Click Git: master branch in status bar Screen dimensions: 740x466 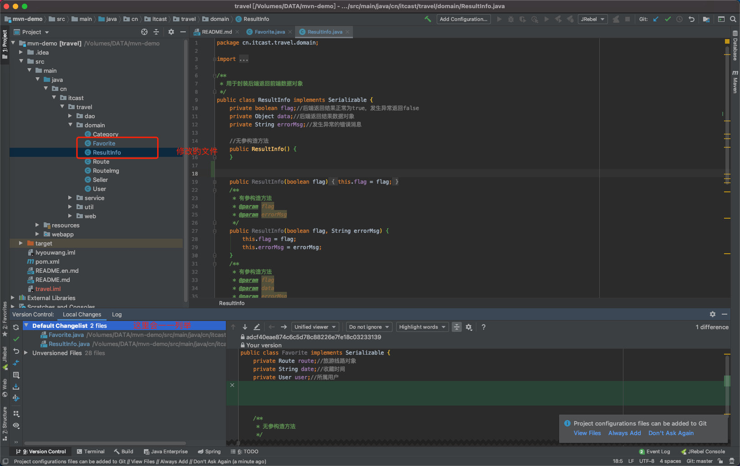click(x=699, y=461)
